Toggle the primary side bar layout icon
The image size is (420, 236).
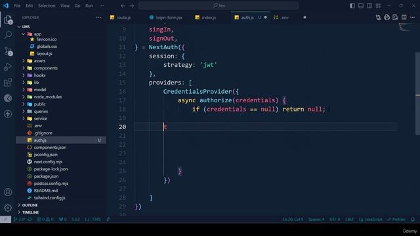point(352,6)
